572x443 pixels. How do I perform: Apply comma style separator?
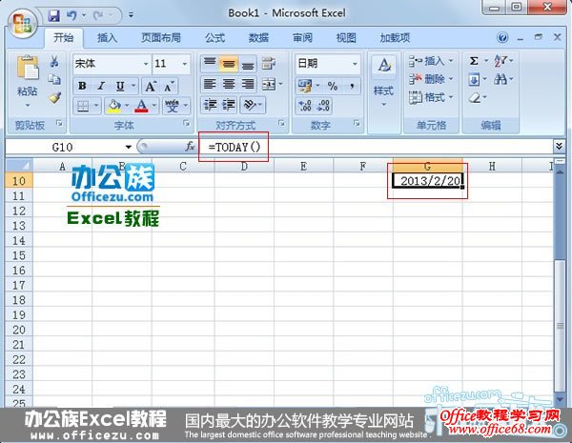352,86
